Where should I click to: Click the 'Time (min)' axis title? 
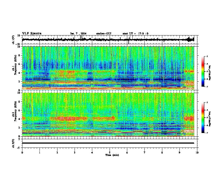[112, 155]
